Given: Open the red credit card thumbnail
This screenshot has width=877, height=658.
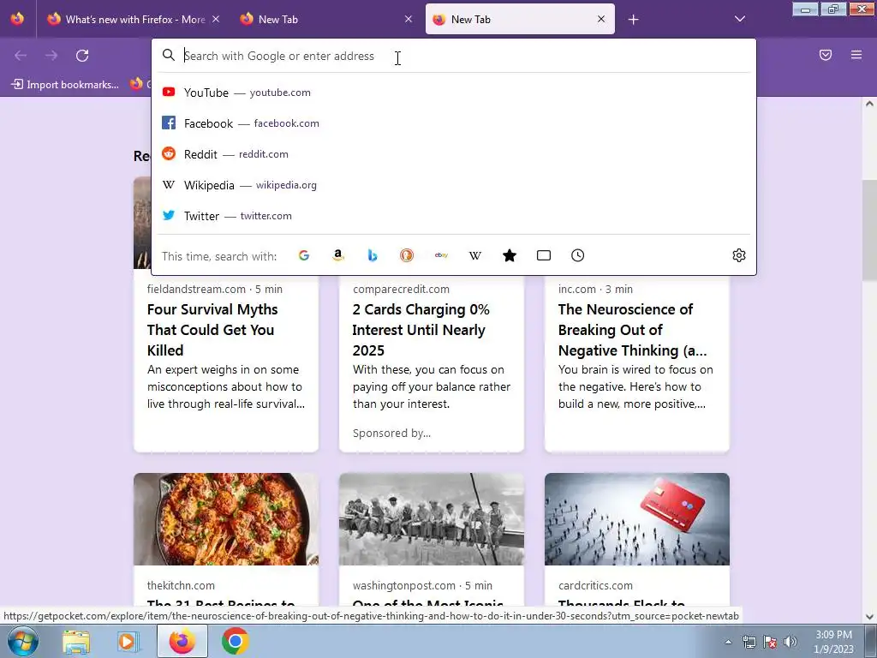Looking at the screenshot, I should click(637, 519).
